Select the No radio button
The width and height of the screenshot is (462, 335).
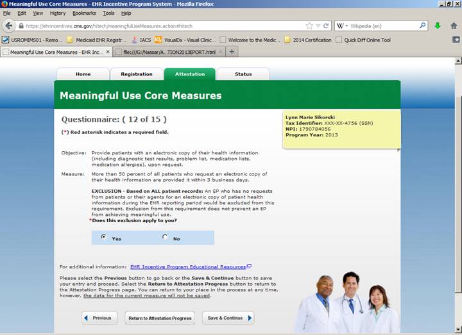[165, 237]
